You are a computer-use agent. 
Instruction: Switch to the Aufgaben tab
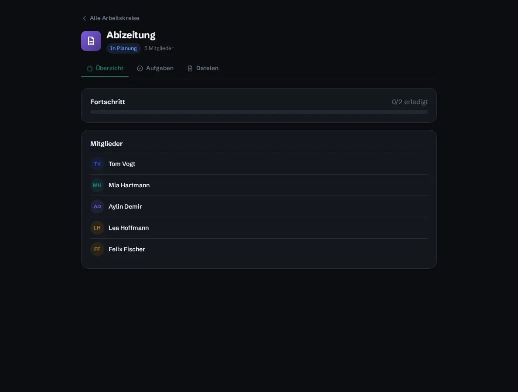[x=155, y=68]
